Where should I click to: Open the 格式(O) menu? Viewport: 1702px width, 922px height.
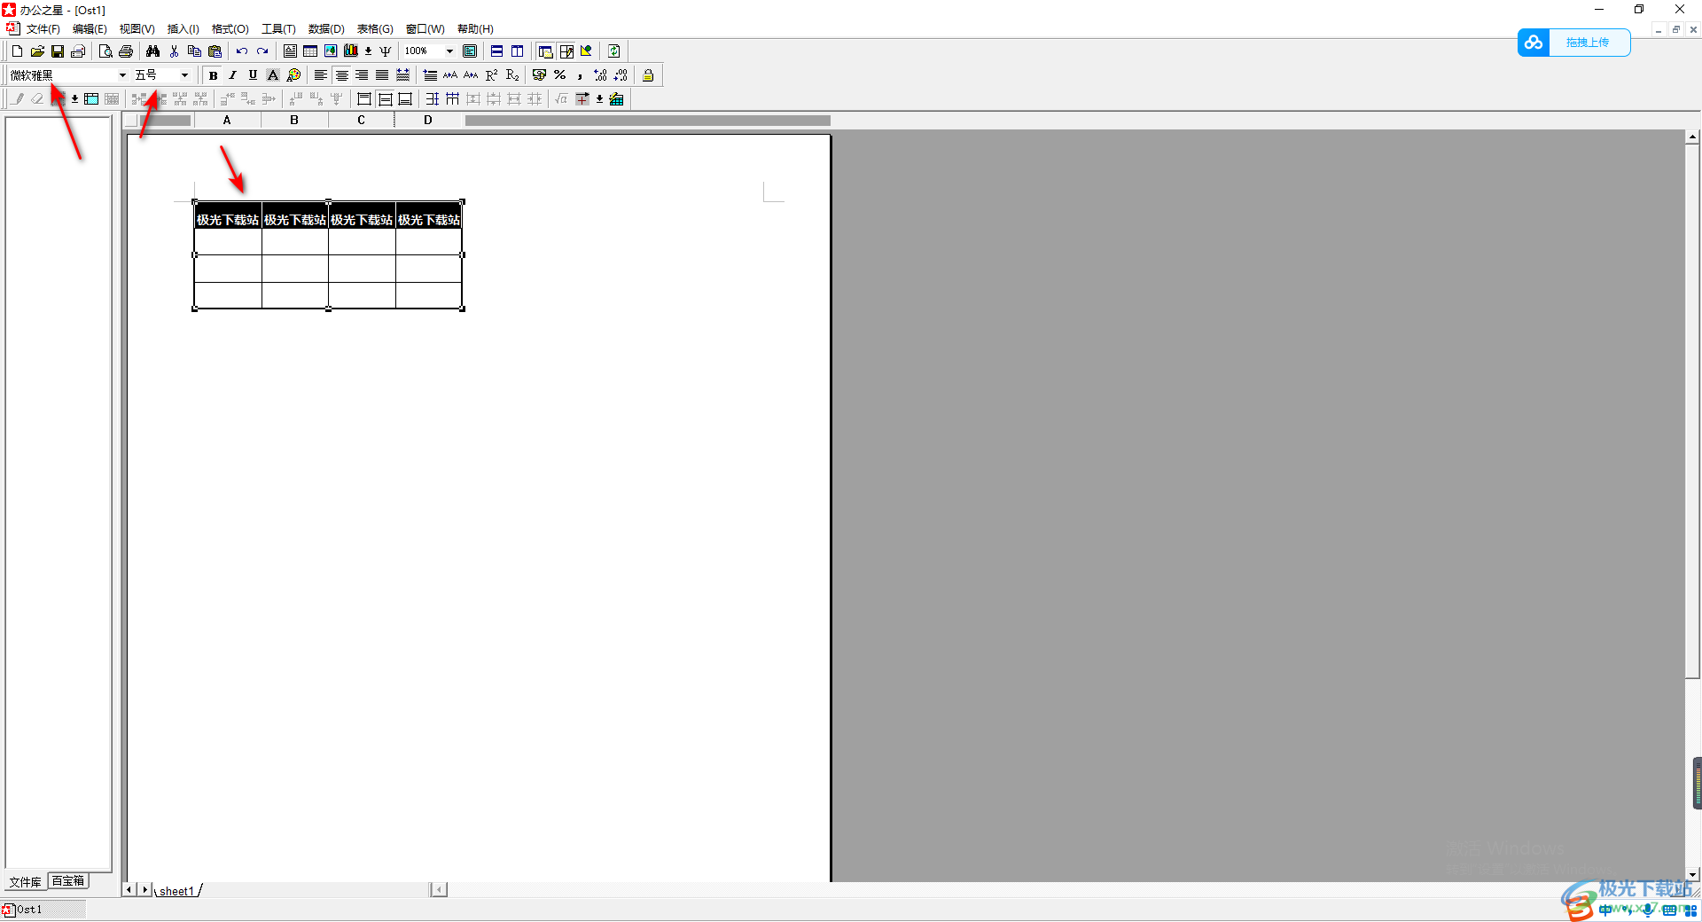[x=230, y=29]
